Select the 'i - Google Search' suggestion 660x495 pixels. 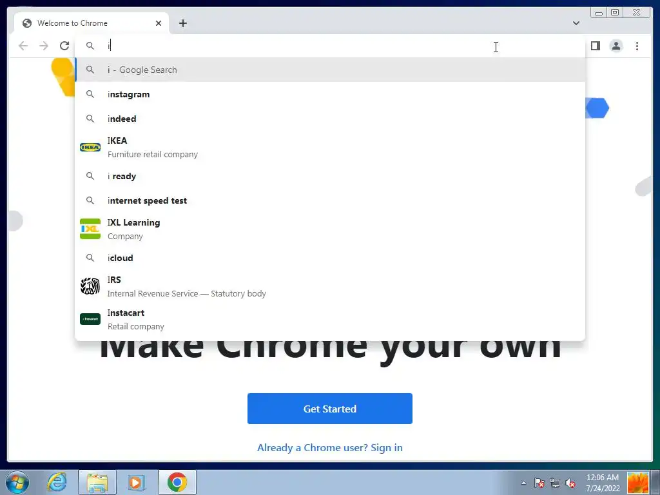click(x=330, y=70)
